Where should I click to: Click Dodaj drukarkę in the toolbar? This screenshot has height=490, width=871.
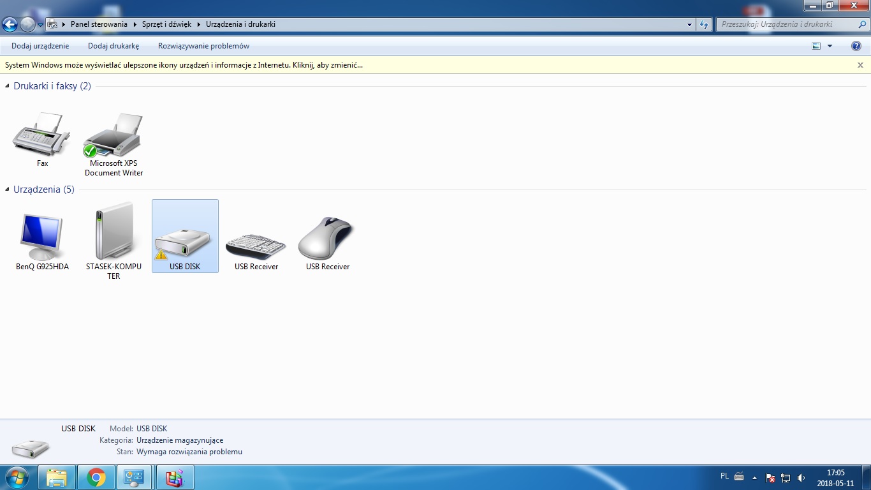tap(113, 46)
